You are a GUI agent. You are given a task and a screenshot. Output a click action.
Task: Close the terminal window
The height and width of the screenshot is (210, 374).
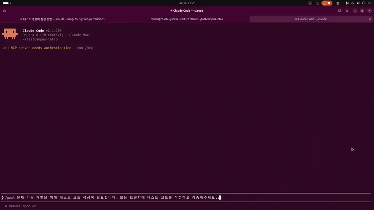point(369,11)
